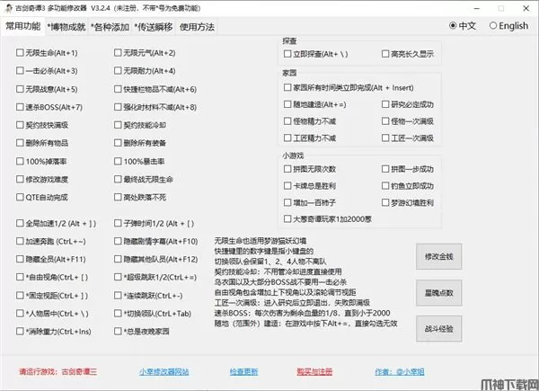Toggle 修改游戏难度 checkbox
This screenshot has width=539, height=391.
20,179
